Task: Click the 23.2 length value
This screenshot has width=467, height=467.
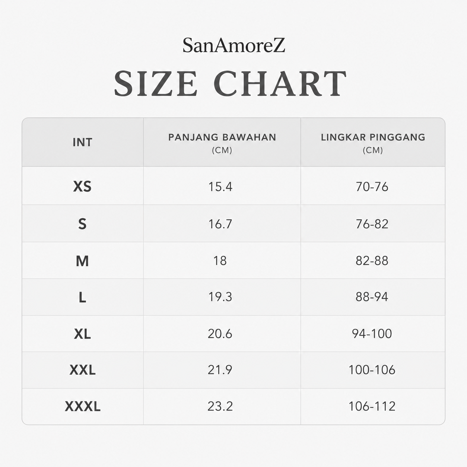Action: pyautogui.click(x=220, y=406)
